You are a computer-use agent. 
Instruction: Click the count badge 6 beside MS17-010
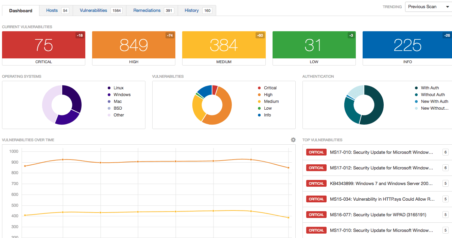click(x=445, y=152)
